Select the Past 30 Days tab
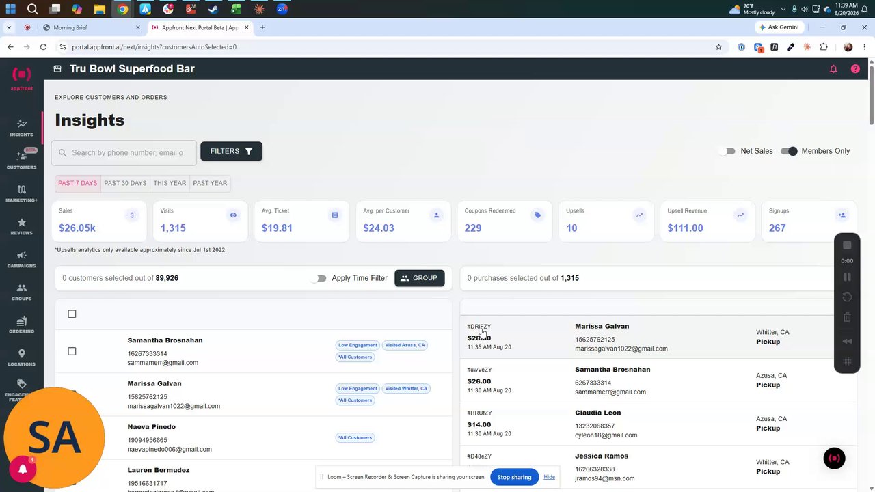Image resolution: width=875 pixels, height=492 pixels. coord(125,183)
